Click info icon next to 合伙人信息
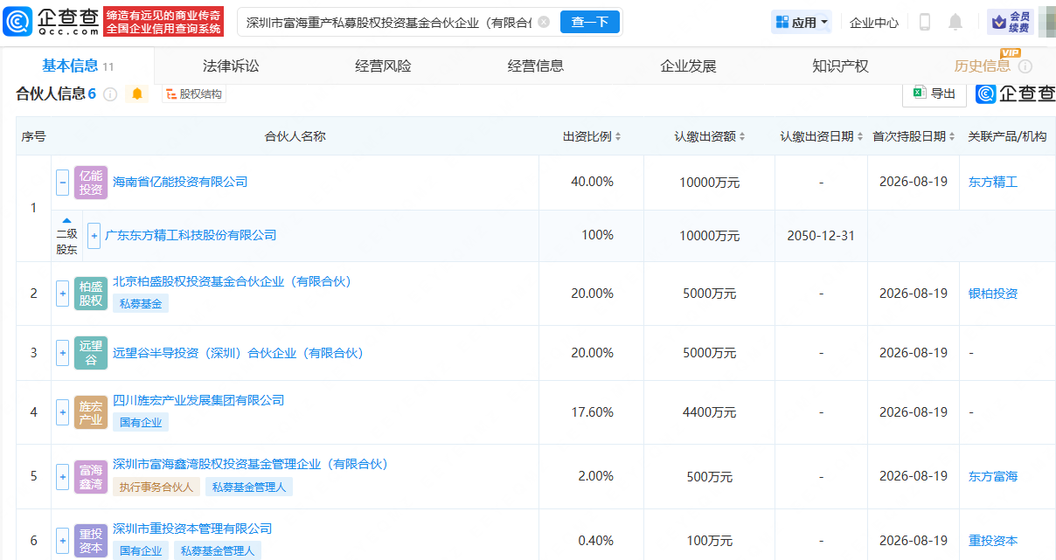This screenshot has width=1056, height=560. tap(110, 94)
